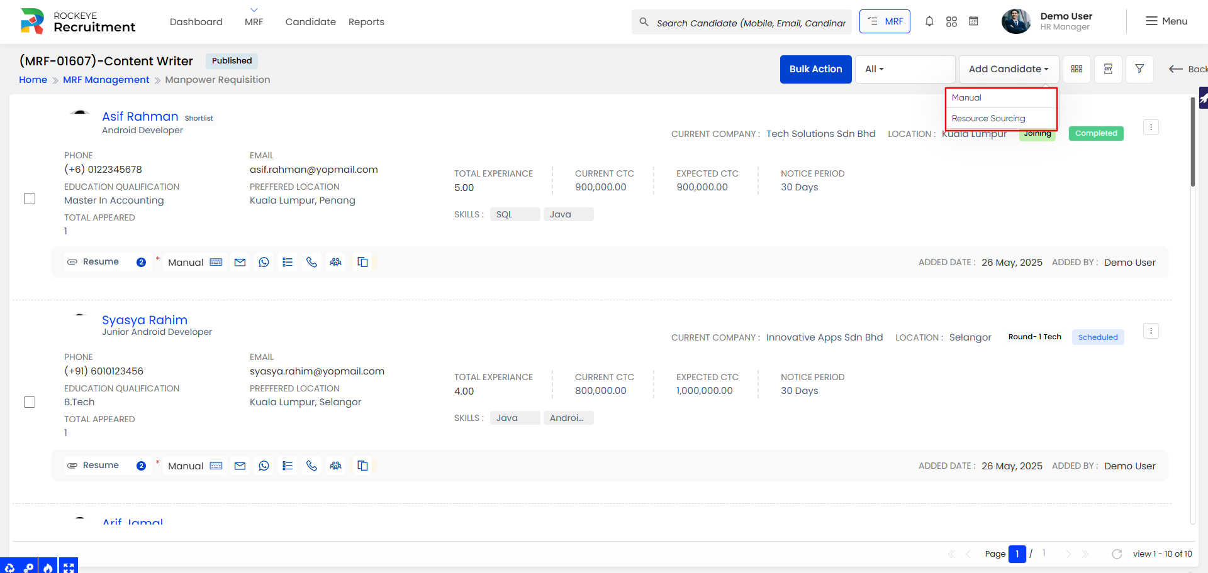Click the Shortlist tag beside Asif Rahman
This screenshot has width=1208, height=573.
click(199, 118)
